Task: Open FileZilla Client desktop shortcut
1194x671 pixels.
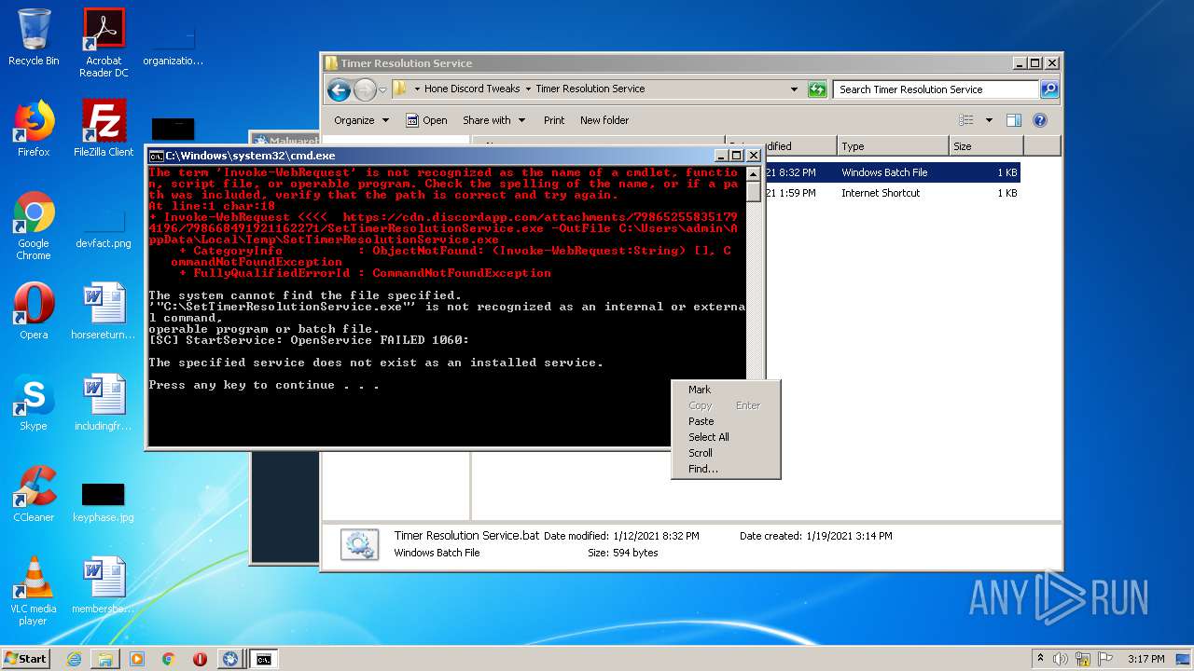Action: (x=104, y=129)
